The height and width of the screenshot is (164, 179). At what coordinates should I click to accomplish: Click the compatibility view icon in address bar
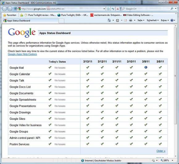coord(108,9)
